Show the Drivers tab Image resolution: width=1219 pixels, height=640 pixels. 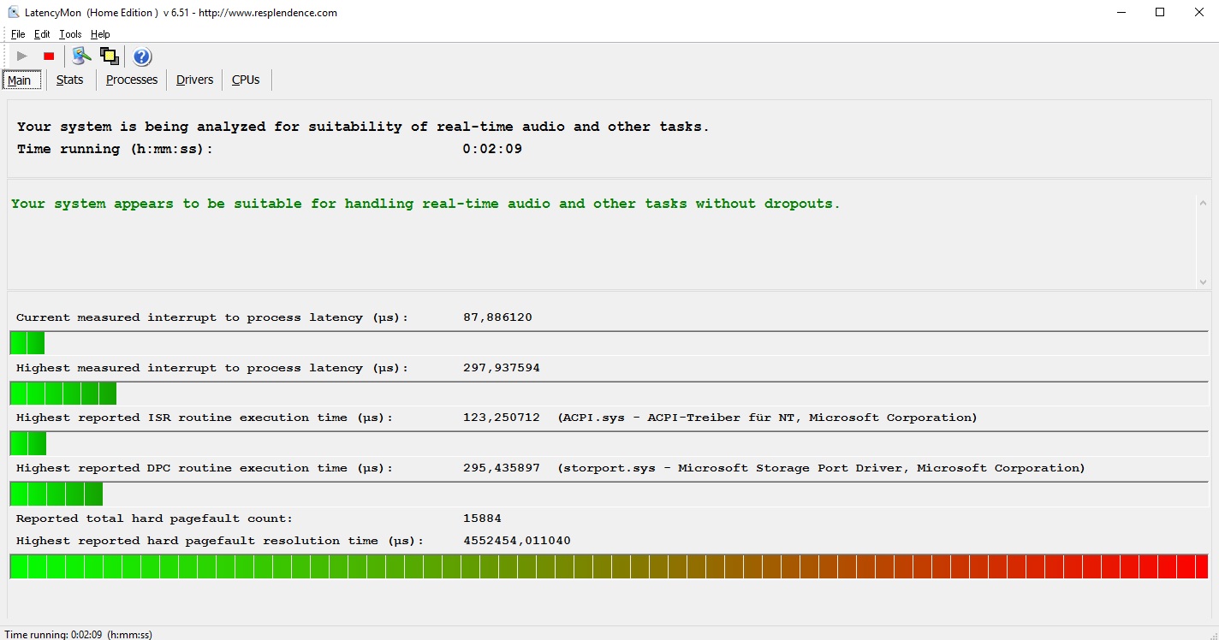[194, 80]
